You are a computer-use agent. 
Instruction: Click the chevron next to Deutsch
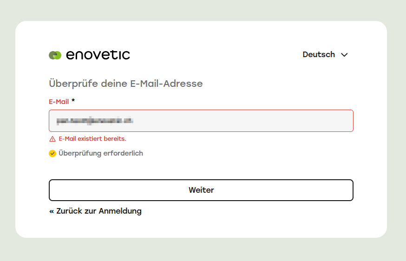click(x=344, y=55)
